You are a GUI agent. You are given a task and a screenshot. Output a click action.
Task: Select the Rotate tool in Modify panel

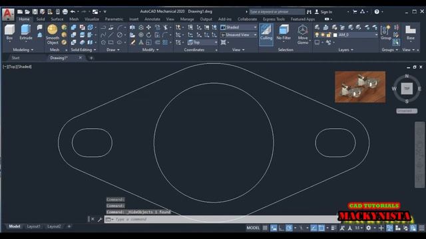pos(148,35)
